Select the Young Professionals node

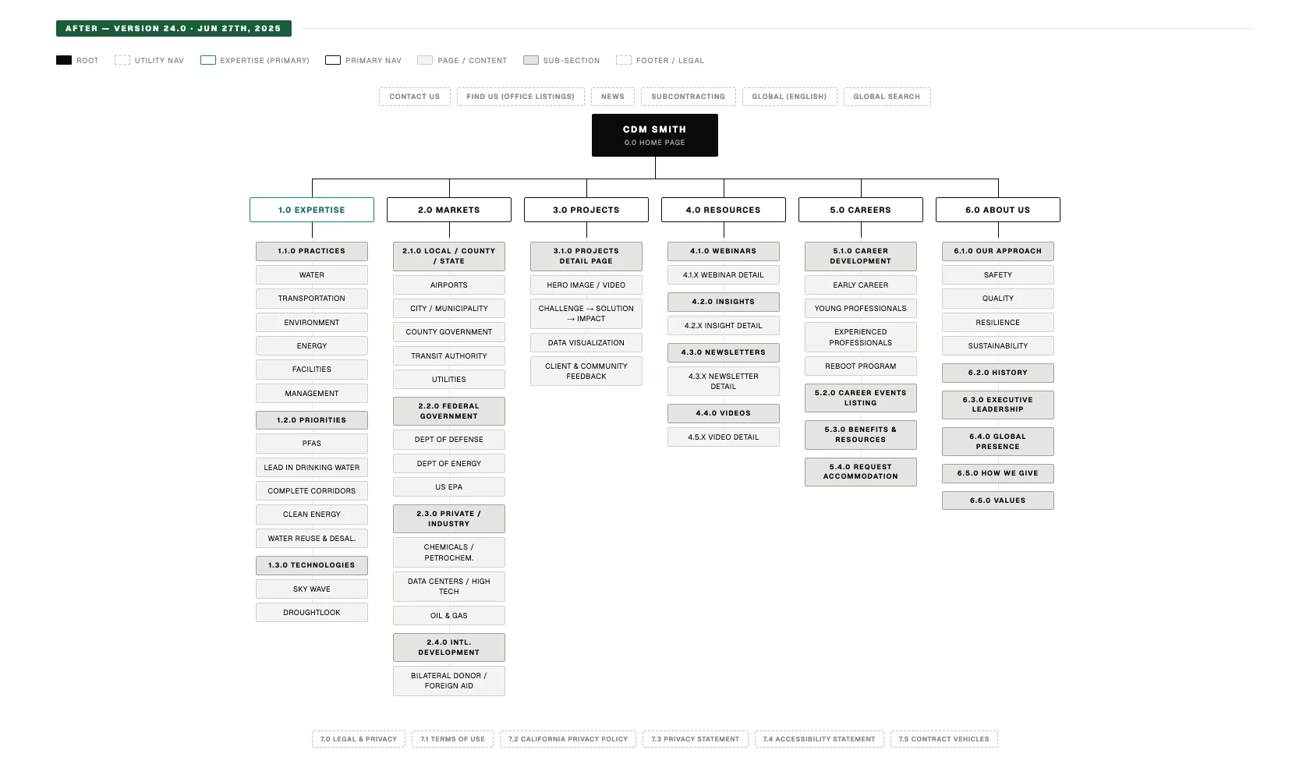861,309
